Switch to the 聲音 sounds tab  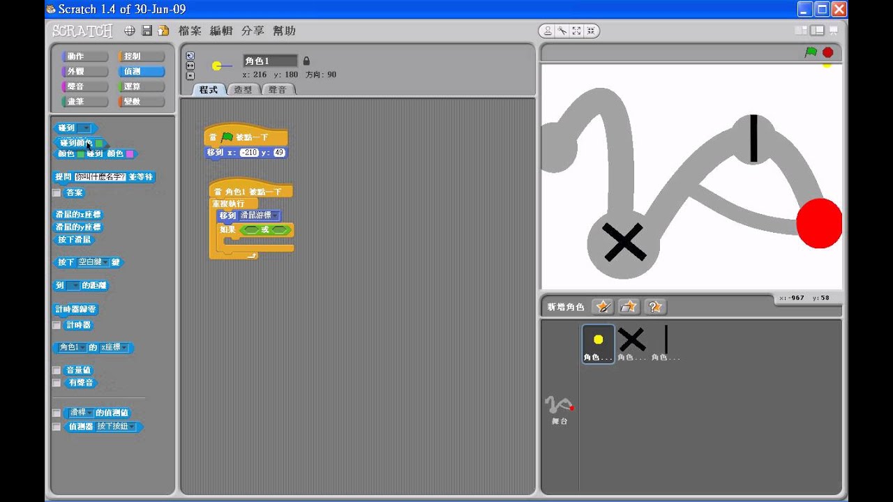[x=278, y=89]
